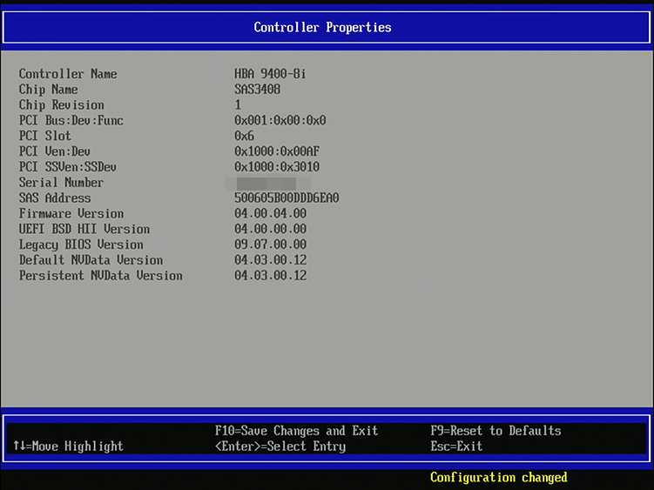654x490 pixels.
Task: Click the 0x001:0x00:0x0 value
Action: coord(280,120)
